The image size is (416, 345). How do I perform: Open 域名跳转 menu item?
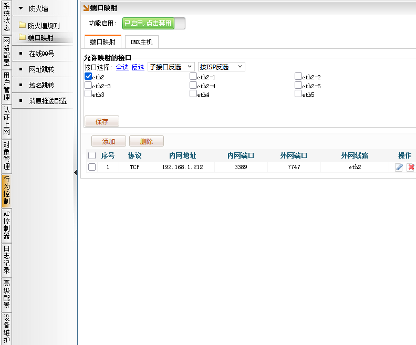pos(41,85)
